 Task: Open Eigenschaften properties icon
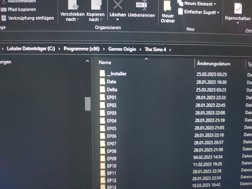pos(238,8)
